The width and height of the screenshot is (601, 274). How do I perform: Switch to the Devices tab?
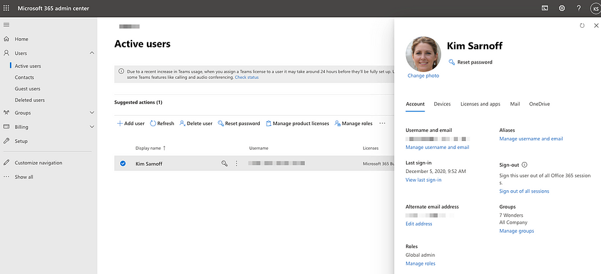point(442,104)
